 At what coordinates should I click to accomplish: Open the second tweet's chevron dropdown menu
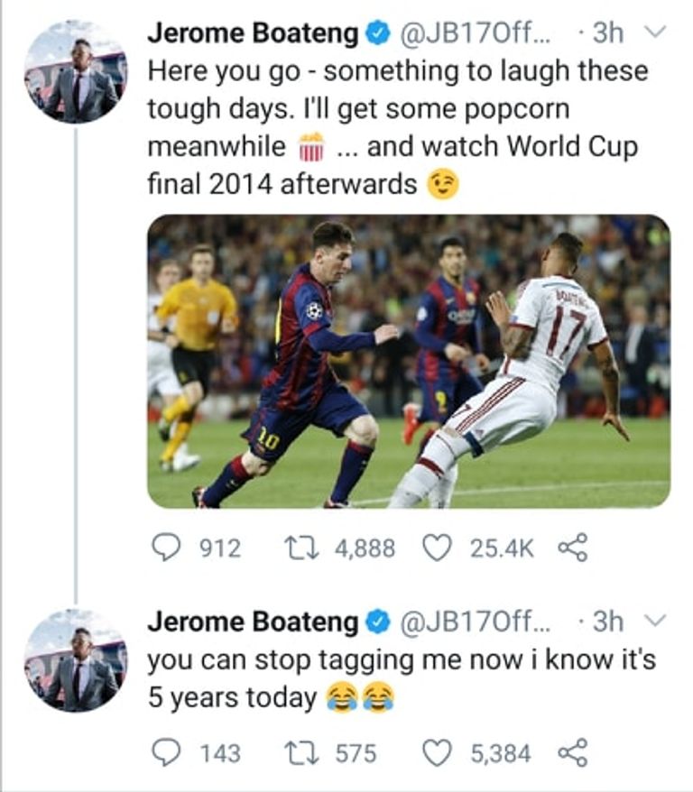click(x=656, y=620)
